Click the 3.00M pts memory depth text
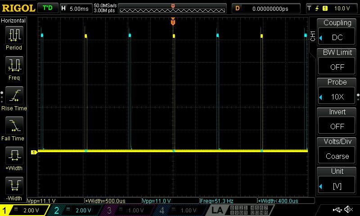Screen dimensions: 360x216 tap(104, 10)
